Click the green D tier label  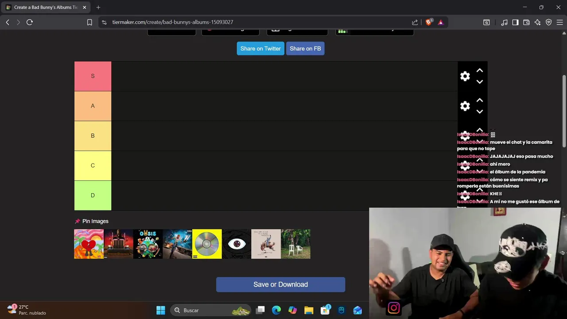93,195
